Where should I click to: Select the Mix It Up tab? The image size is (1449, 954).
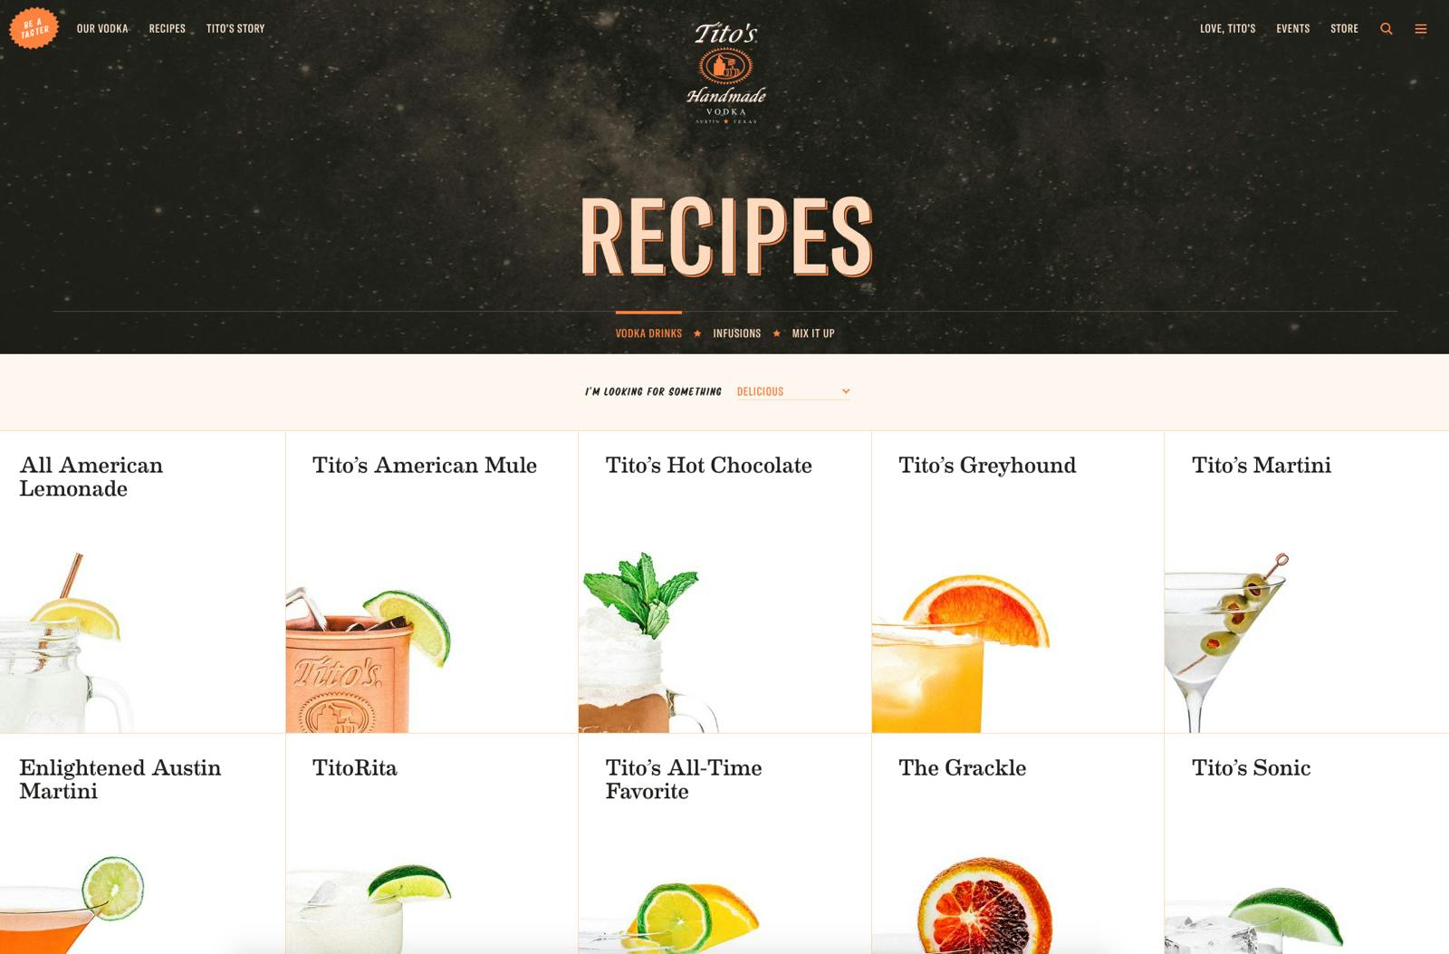813,333
